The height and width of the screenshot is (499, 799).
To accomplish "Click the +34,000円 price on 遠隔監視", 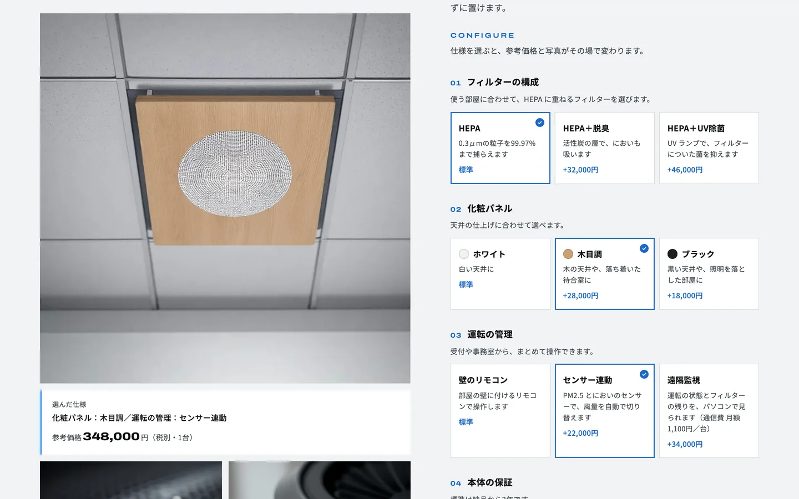I will [x=685, y=444].
